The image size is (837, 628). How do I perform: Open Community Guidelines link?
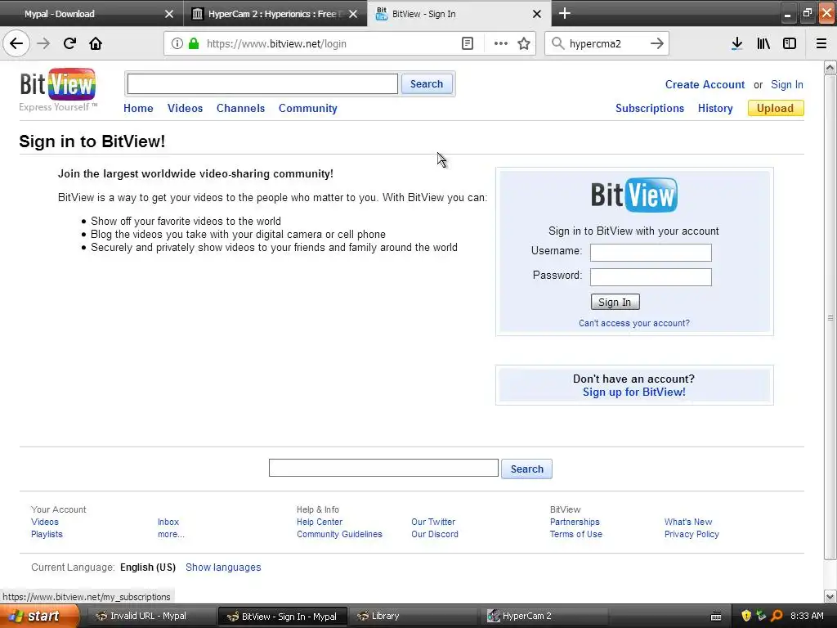339,534
